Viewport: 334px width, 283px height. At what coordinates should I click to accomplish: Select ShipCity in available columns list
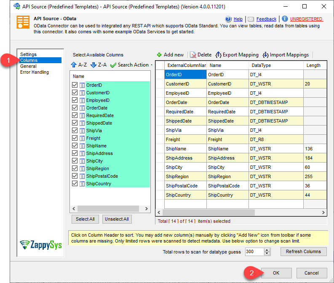(95, 161)
